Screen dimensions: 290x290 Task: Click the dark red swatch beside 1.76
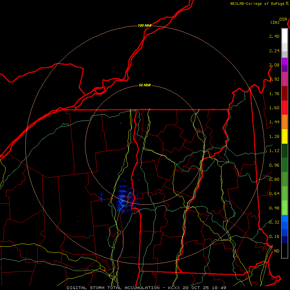point(285,93)
